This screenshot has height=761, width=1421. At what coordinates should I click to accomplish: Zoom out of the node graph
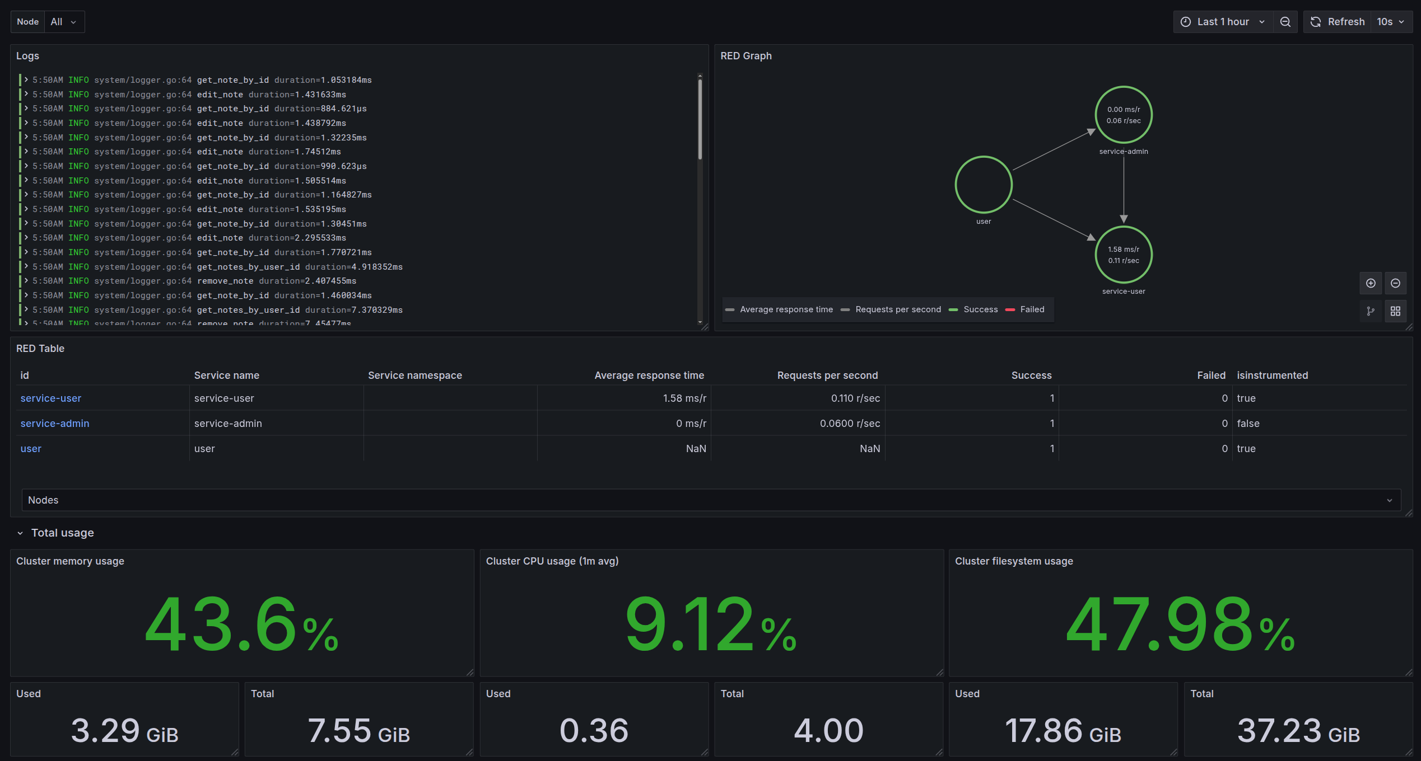(x=1395, y=283)
